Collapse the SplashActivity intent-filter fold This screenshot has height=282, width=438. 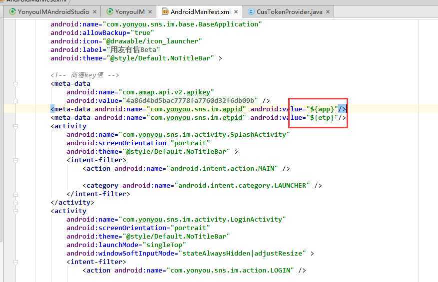pyautogui.click(x=15, y=160)
